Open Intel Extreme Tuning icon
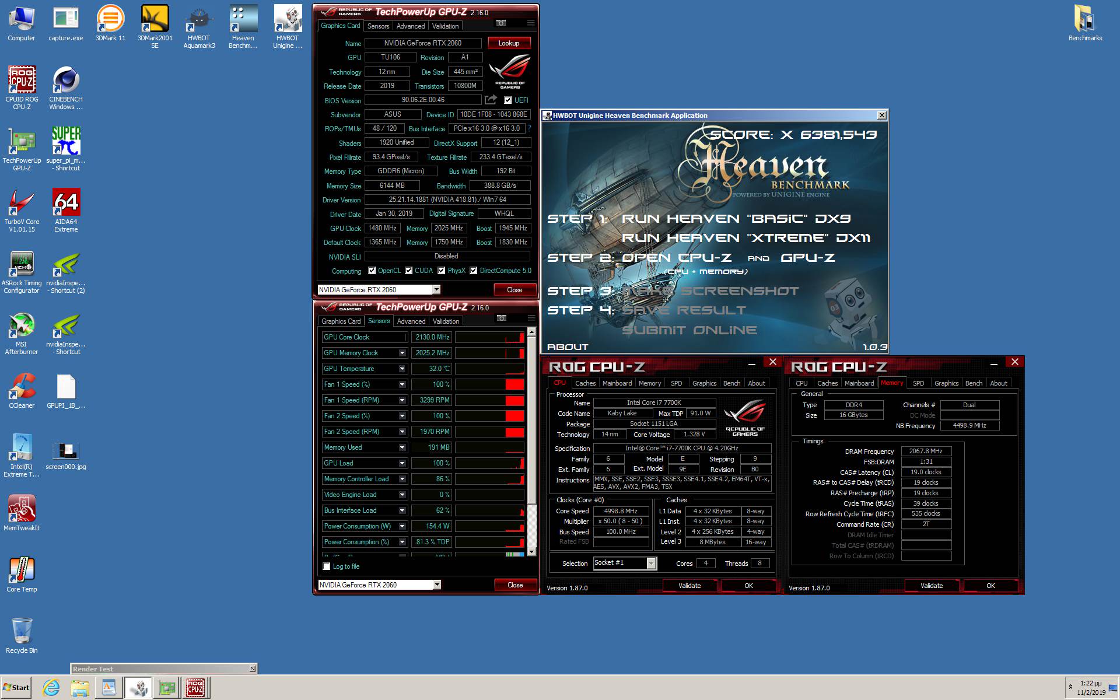Image resolution: width=1120 pixels, height=700 pixels. point(22,456)
